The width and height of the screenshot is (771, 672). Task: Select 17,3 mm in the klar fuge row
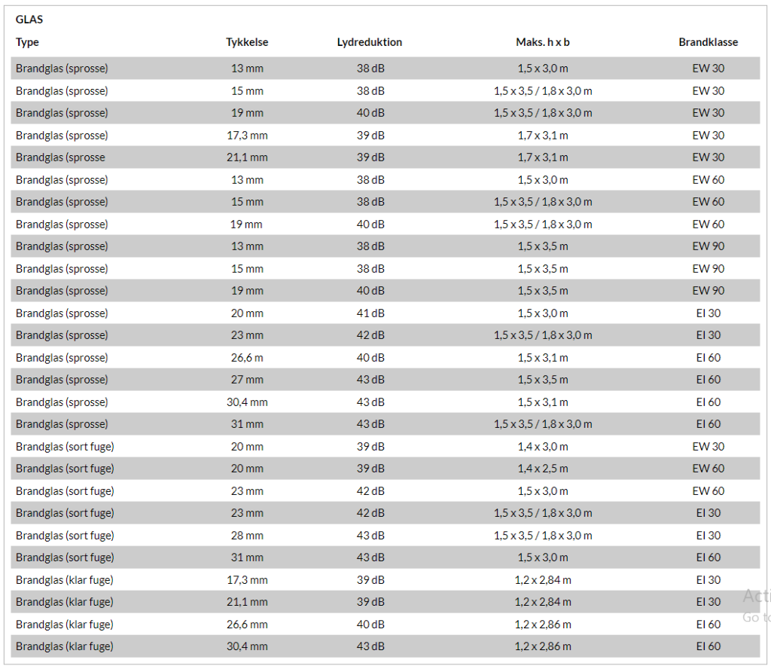pyautogui.click(x=247, y=580)
